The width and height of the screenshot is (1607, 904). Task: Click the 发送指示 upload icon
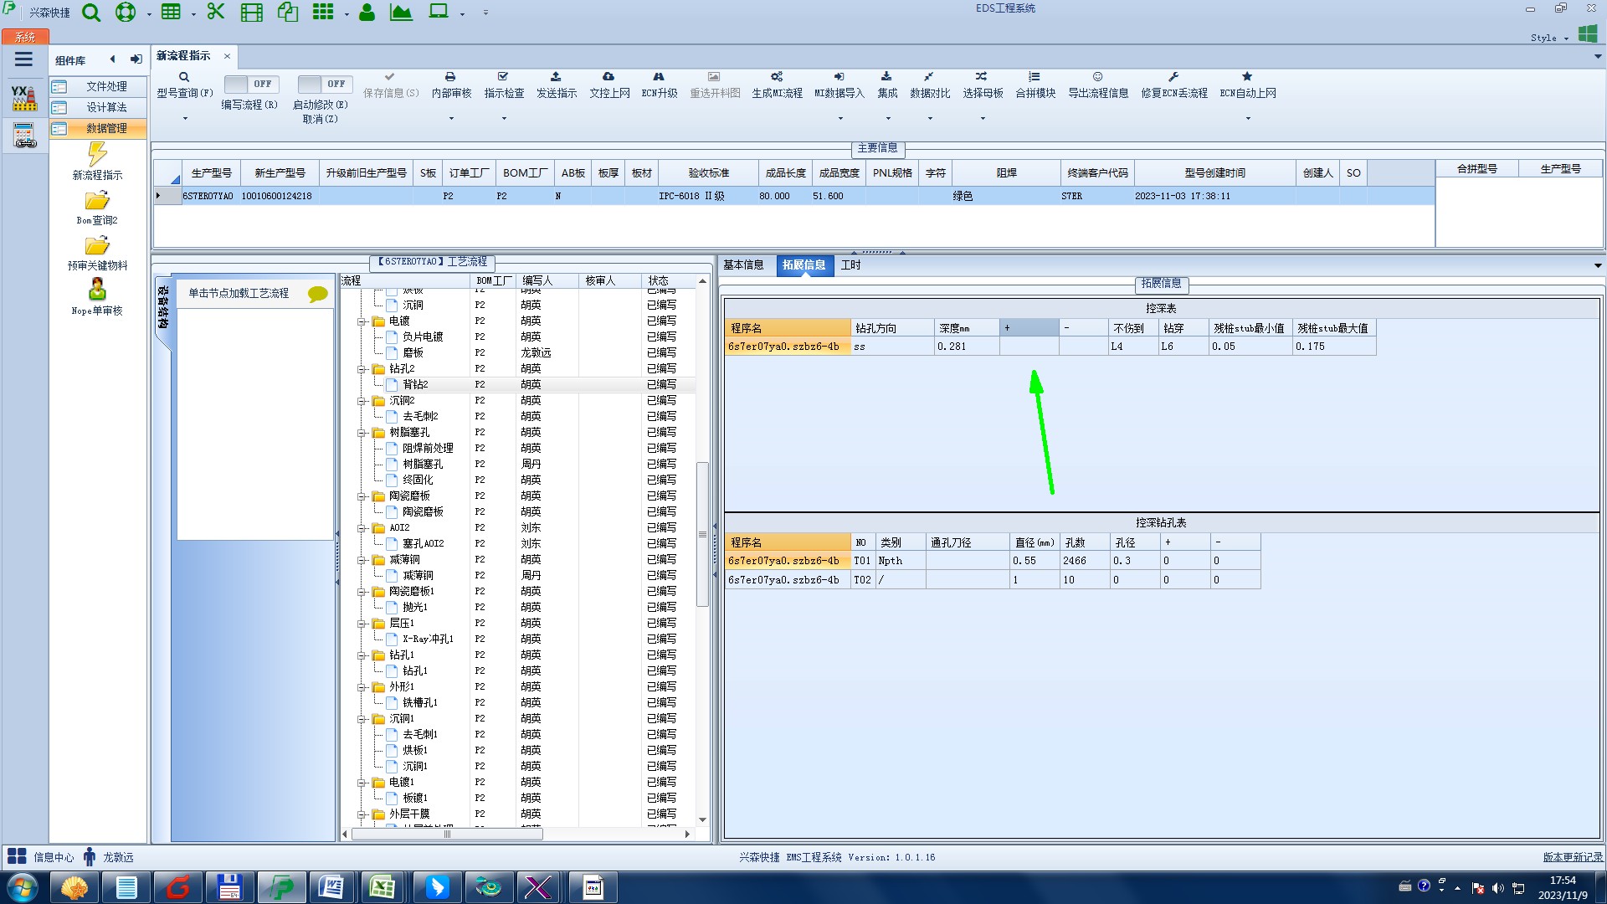pyautogui.click(x=556, y=77)
